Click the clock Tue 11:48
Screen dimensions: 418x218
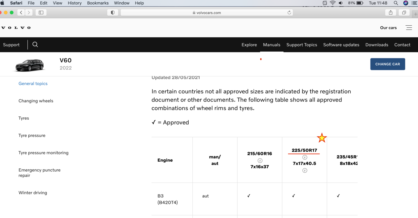(378, 3)
